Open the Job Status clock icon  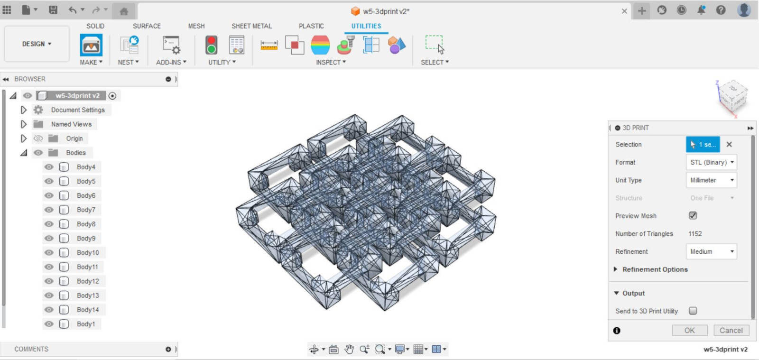tap(682, 10)
